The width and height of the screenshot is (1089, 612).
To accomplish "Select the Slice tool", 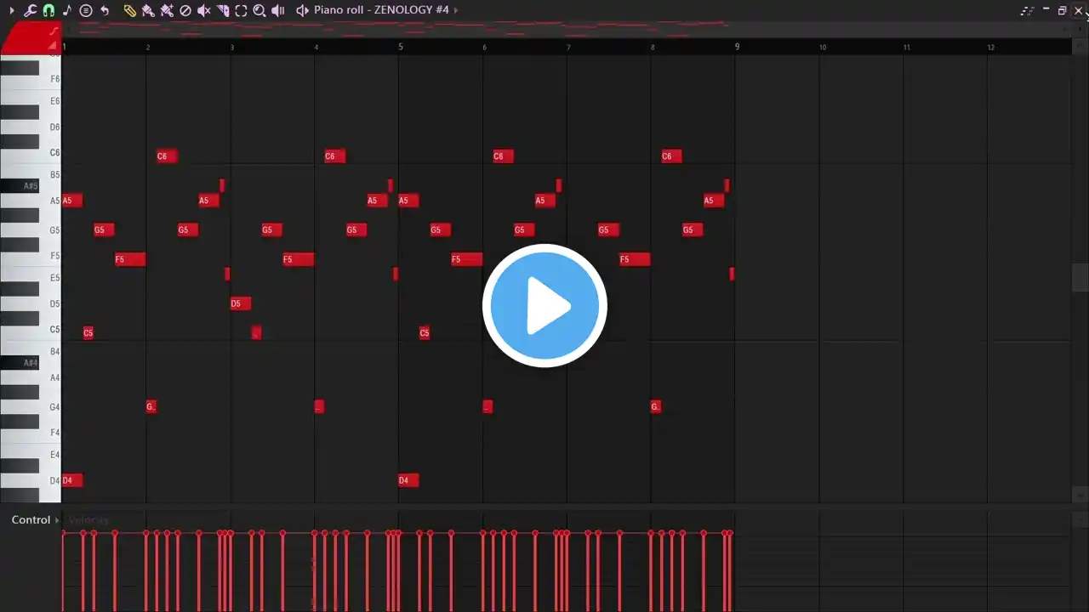I will click(223, 10).
